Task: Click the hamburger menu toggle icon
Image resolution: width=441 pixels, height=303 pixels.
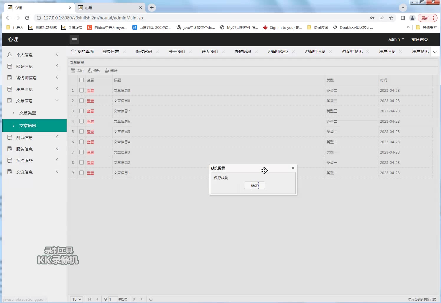Action: [74, 40]
